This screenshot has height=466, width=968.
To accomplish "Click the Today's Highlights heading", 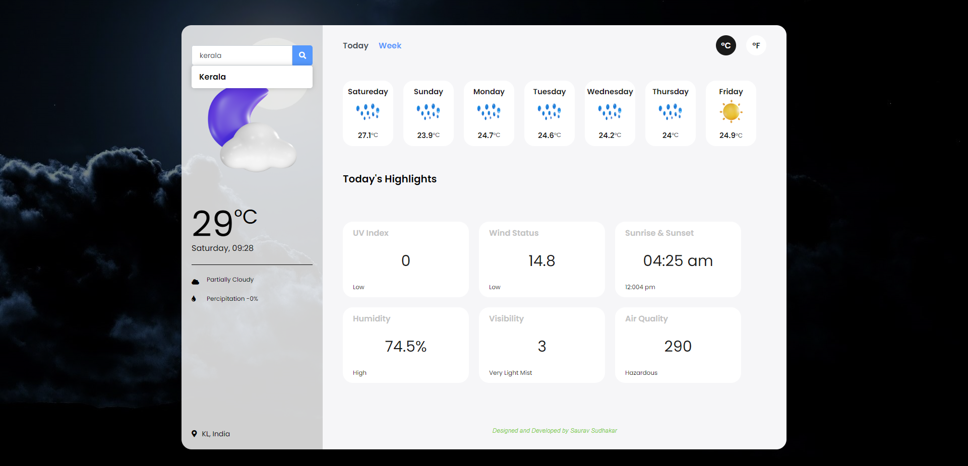I will 390,179.
